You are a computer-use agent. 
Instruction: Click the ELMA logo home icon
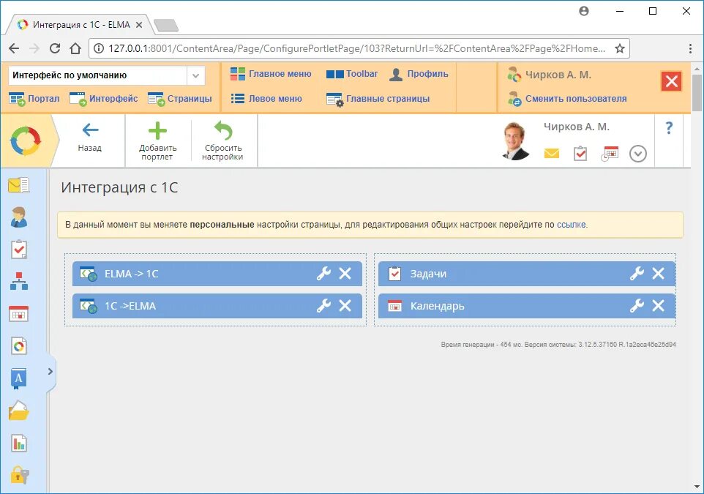tap(26, 141)
